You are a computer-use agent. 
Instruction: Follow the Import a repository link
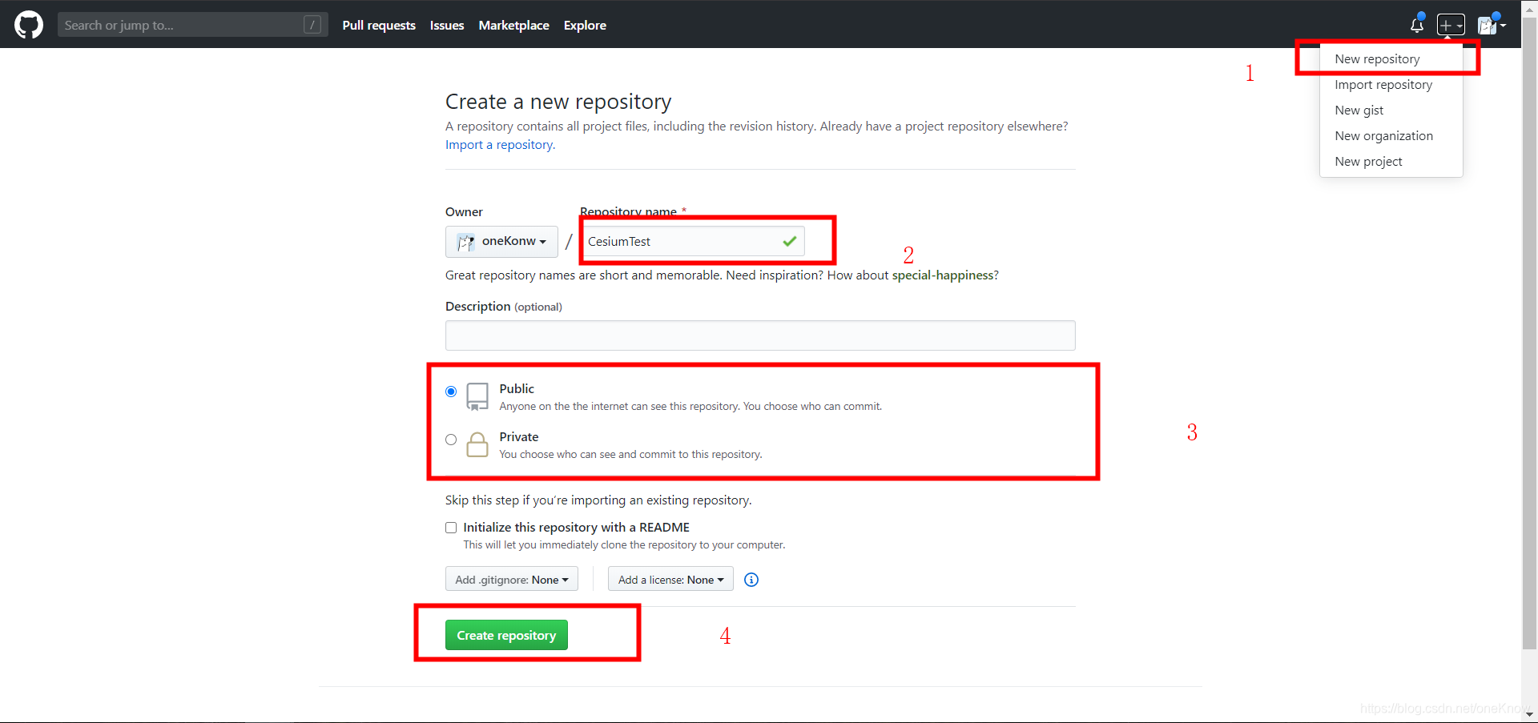click(x=500, y=145)
